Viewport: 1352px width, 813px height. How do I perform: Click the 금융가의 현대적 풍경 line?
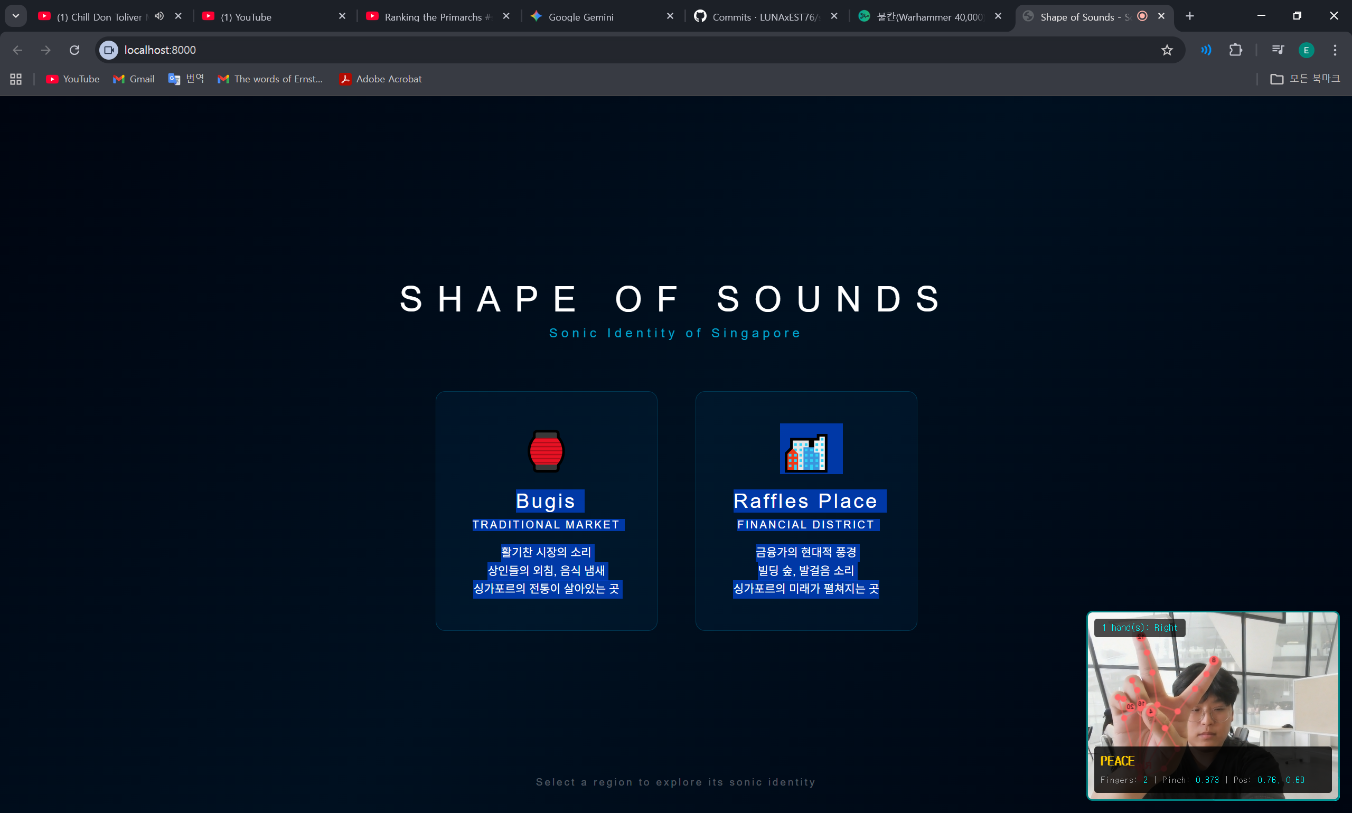coord(805,552)
